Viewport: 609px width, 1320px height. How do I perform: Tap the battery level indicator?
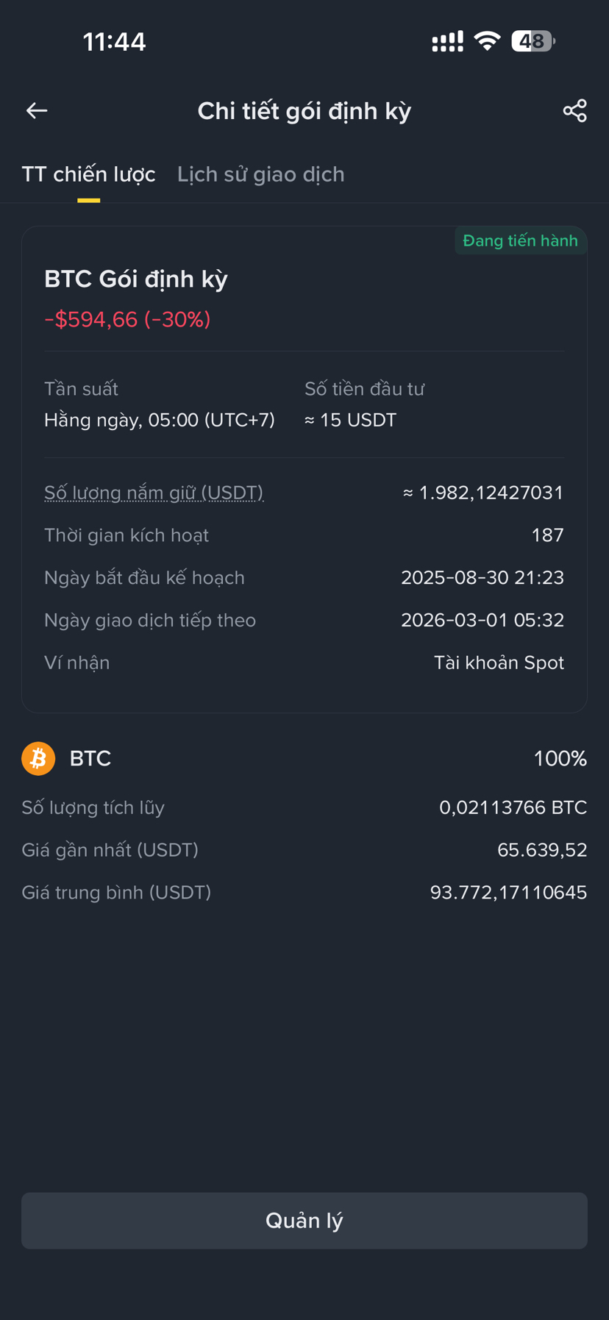click(533, 41)
